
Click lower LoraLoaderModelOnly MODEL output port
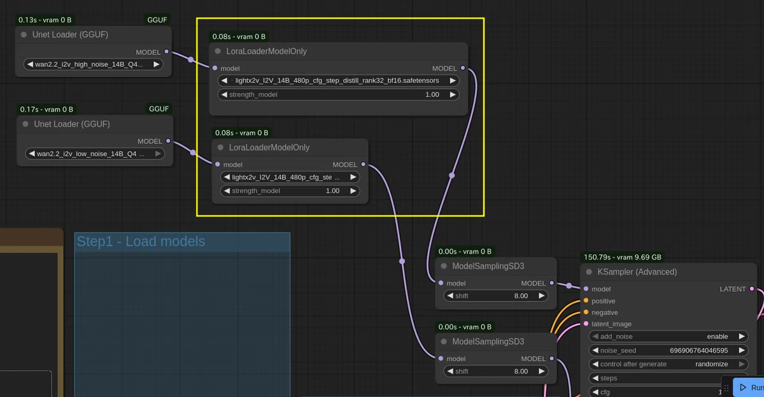[x=364, y=164]
